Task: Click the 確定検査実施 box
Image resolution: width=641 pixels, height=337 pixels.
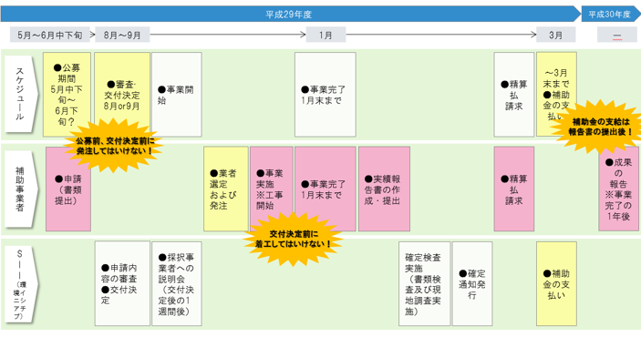Action: pyautogui.click(x=424, y=284)
